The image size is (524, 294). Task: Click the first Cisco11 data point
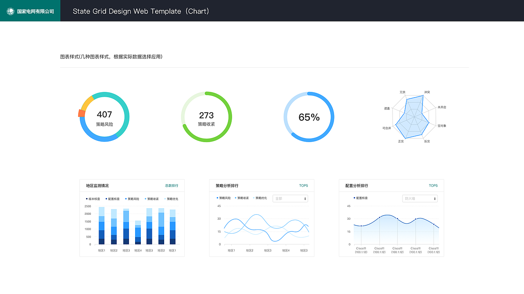(361, 226)
